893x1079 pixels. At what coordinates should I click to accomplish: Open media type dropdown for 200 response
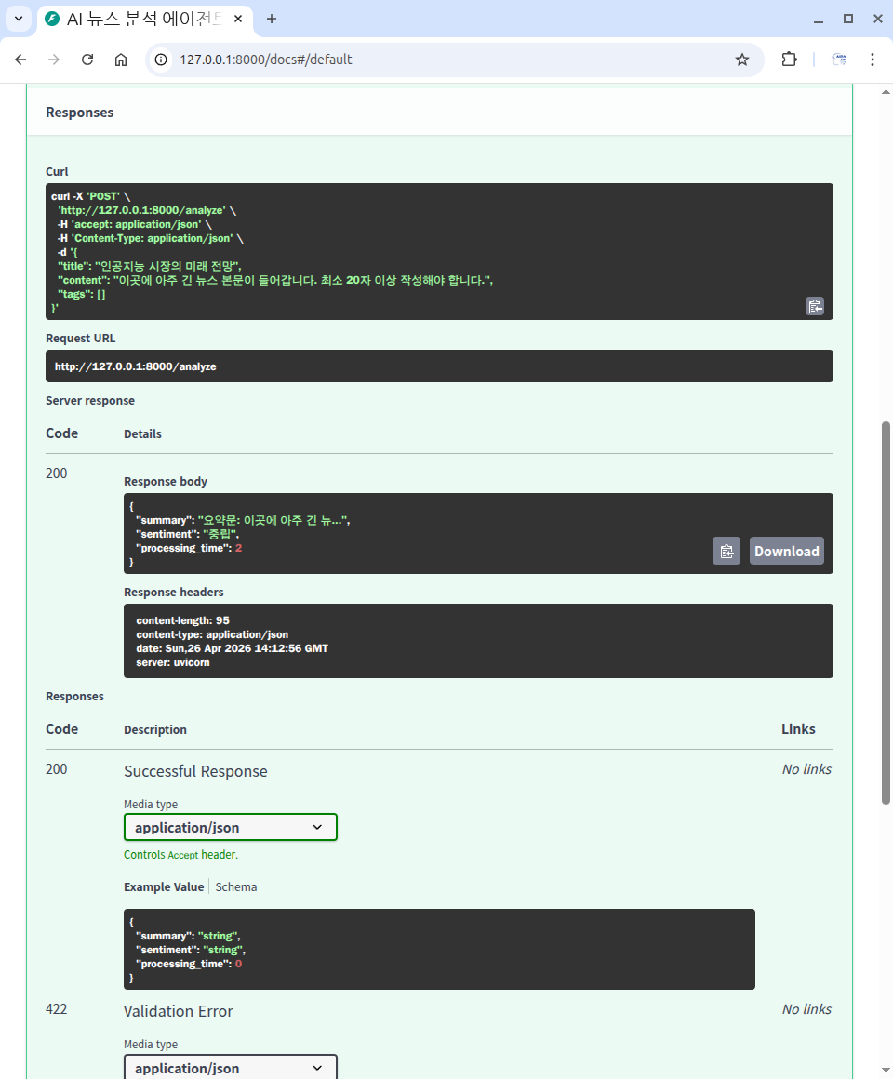coord(230,827)
